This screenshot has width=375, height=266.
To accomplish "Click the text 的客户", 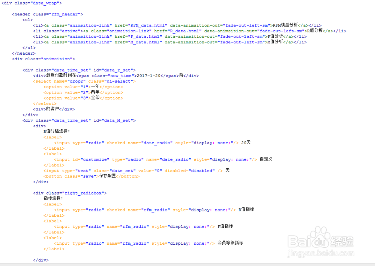I will 52,109.
